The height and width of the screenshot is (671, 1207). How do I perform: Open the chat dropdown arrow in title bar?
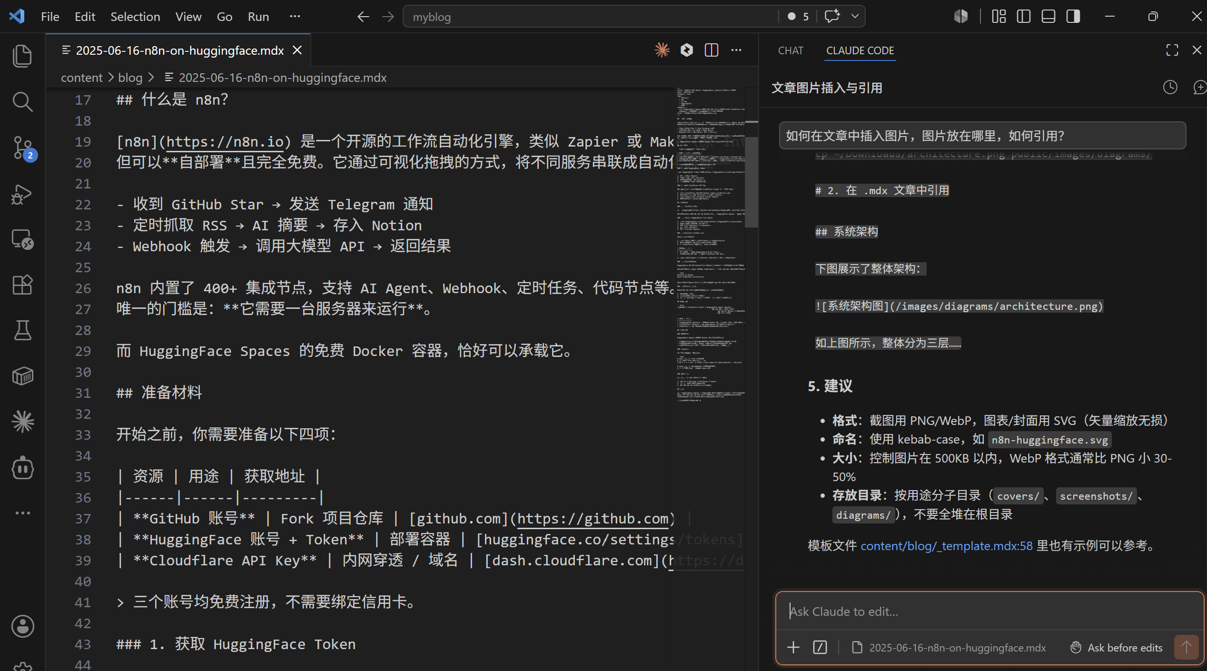point(855,16)
